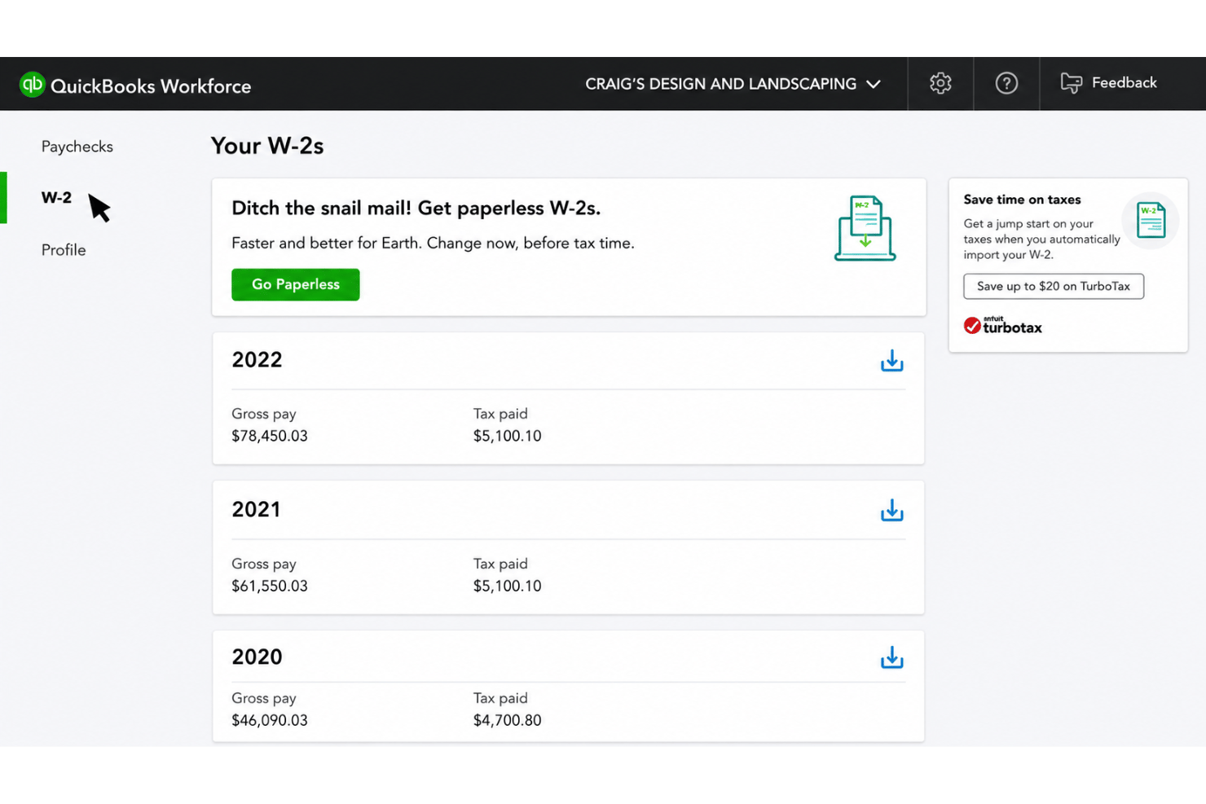Click Faster and better for Earth text

coord(433,244)
